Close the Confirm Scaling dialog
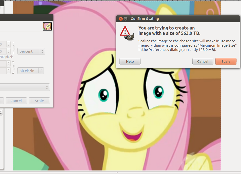The image size is (241, 174). [x=121, y=19]
